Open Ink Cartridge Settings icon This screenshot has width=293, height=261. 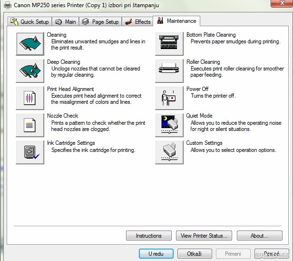point(30,152)
